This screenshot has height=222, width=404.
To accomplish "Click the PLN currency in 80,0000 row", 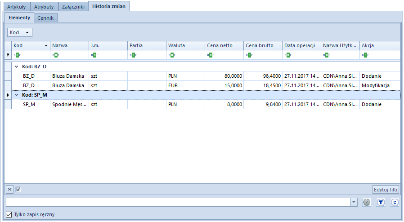I will [x=185, y=76].
